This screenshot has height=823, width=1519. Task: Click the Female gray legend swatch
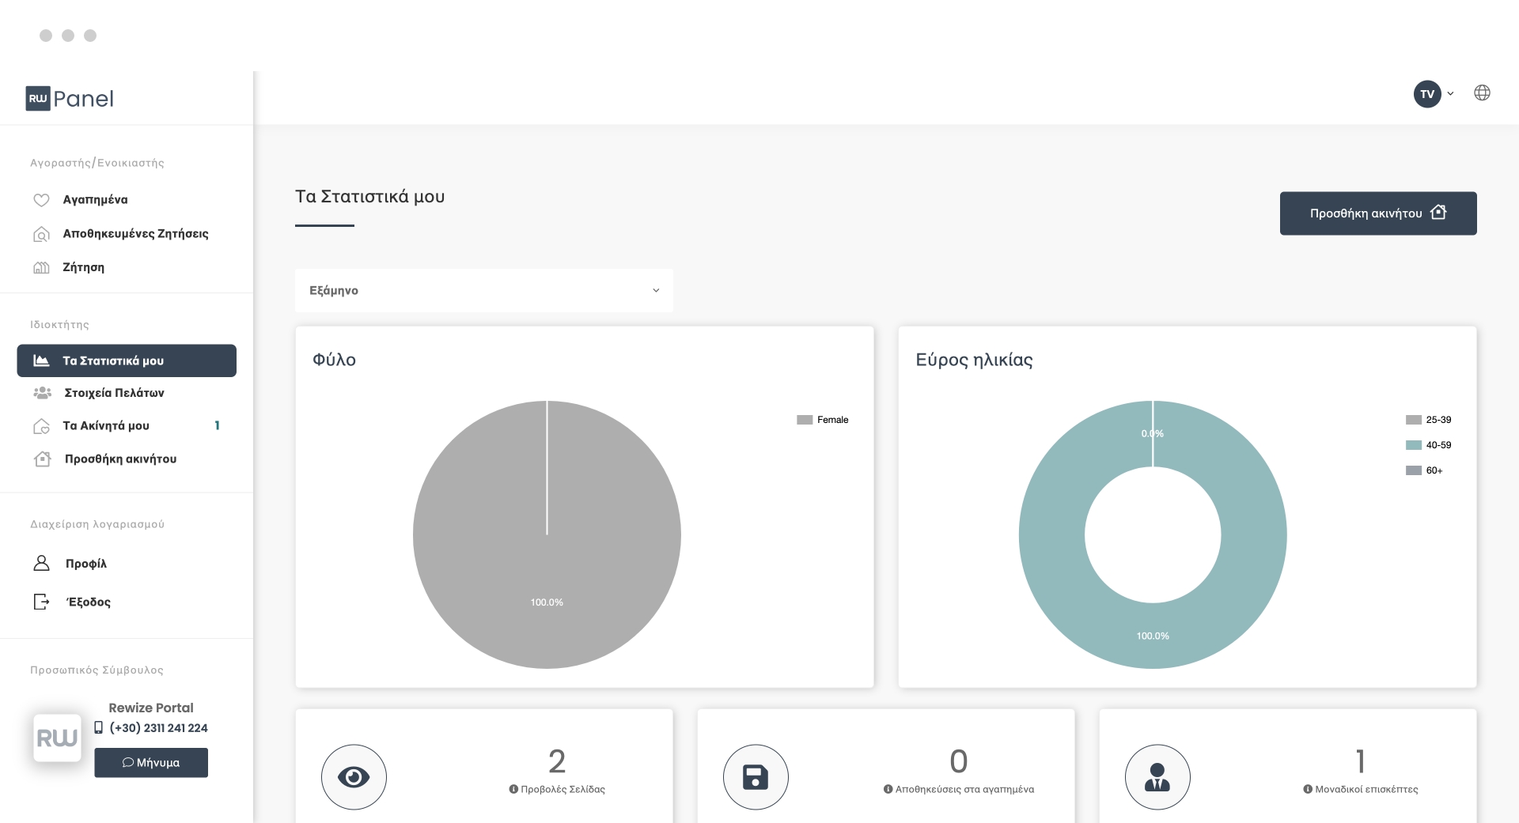tap(805, 420)
